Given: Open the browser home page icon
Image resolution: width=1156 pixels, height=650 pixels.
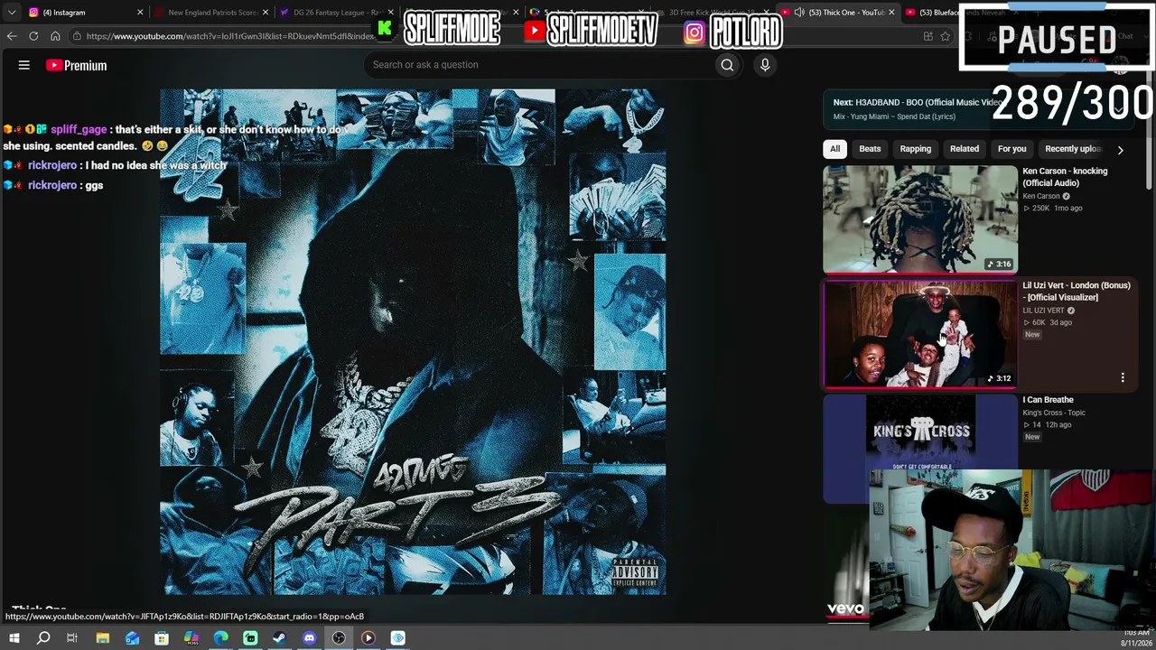Looking at the screenshot, I should click(55, 36).
